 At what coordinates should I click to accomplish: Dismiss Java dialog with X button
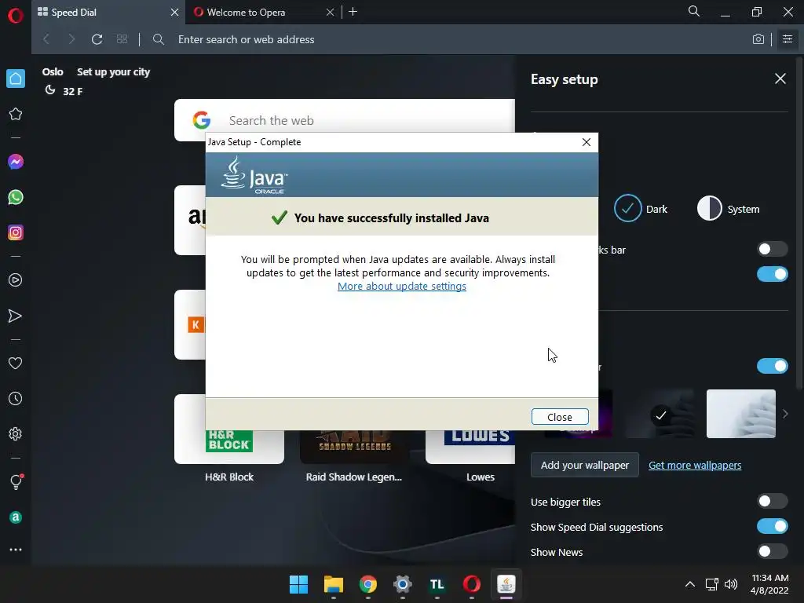tap(586, 142)
